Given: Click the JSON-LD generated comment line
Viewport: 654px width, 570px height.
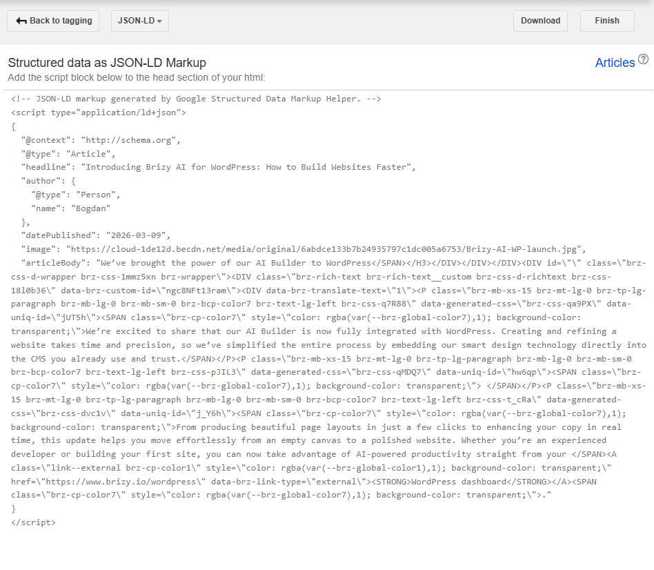Looking at the screenshot, I should 196,99.
